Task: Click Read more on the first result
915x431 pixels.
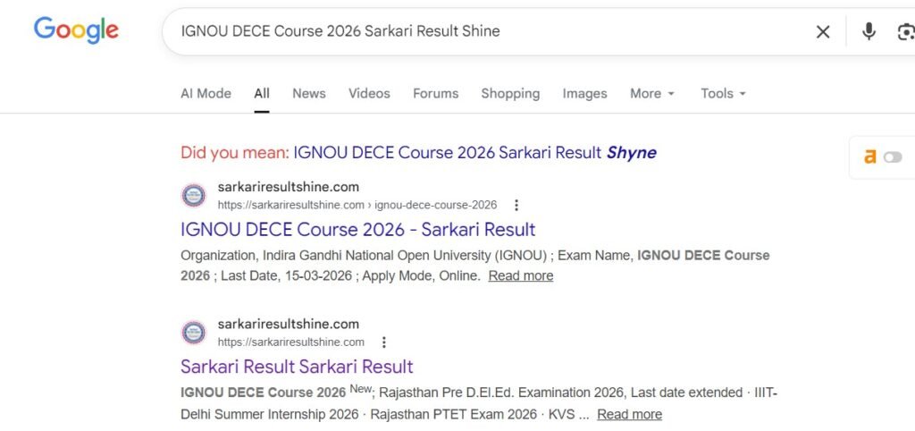Action: coord(521,275)
